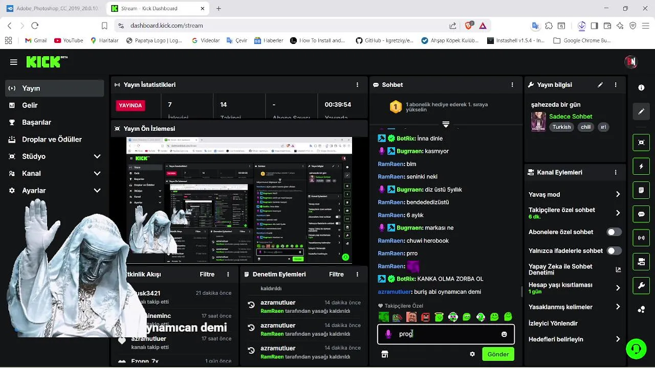The height and width of the screenshot is (368, 655).
Task: Toggle Yalnızca ifadelerle sohbet switch
Action: (614, 251)
